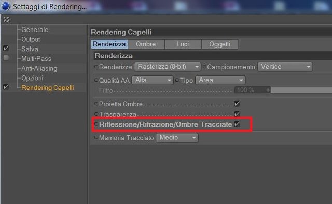Select Anti-Aliasing in the settings list
Viewport: 332px width, 204px height.
click(39, 68)
